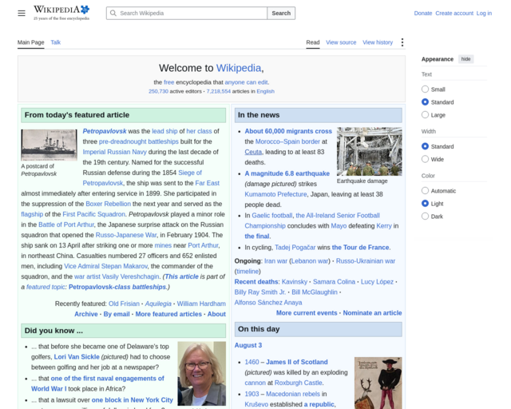Click 7,218,554 articles count link
The height and width of the screenshot is (409, 511).
click(218, 91)
